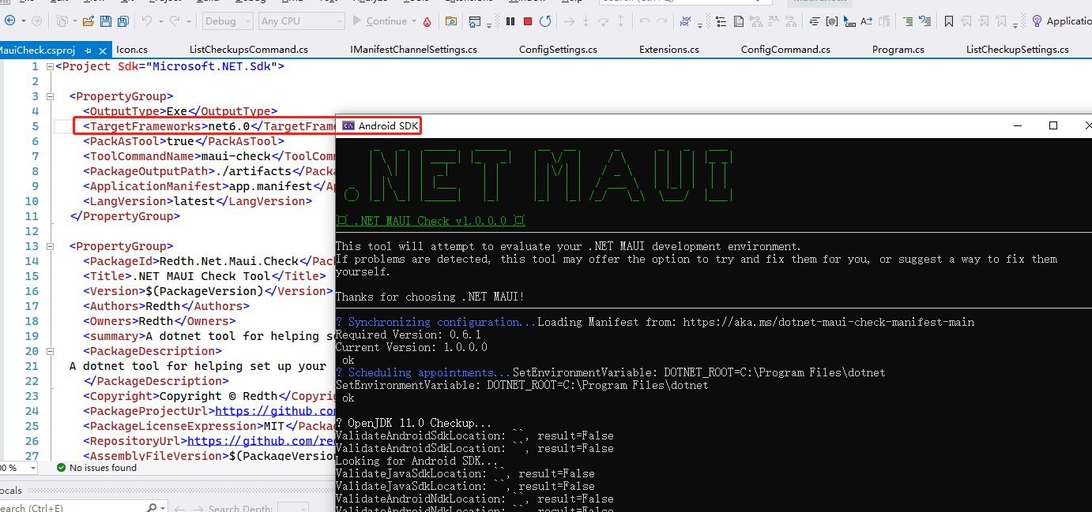The width and height of the screenshot is (1092, 512).
Task: Click the Redo arrow in the toolbar
Action: (x=175, y=21)
